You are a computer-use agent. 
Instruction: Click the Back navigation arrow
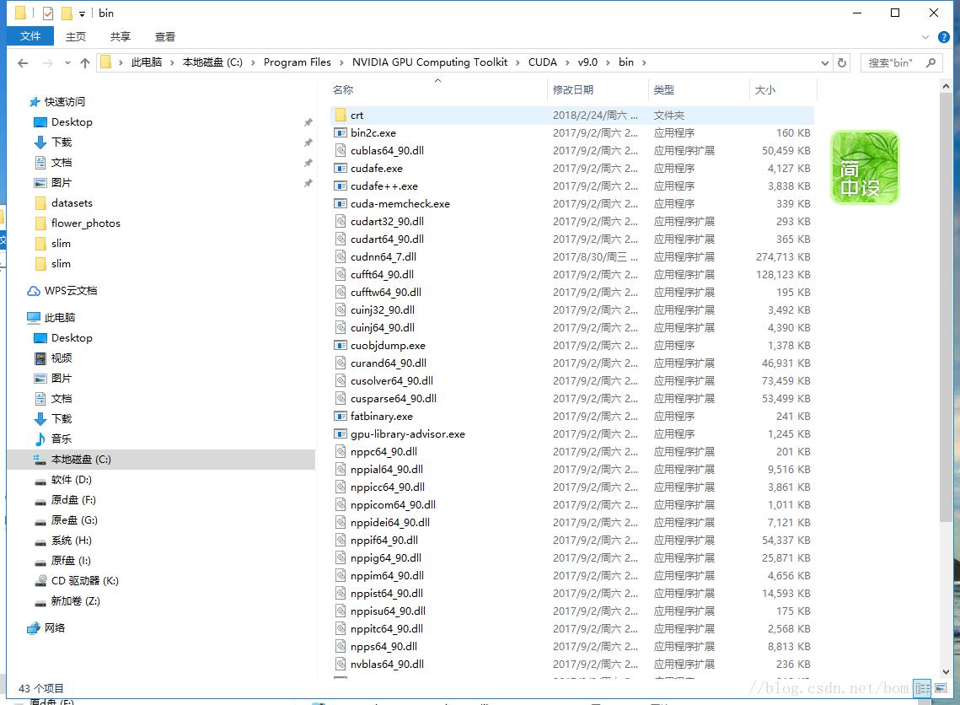point(24,62)
